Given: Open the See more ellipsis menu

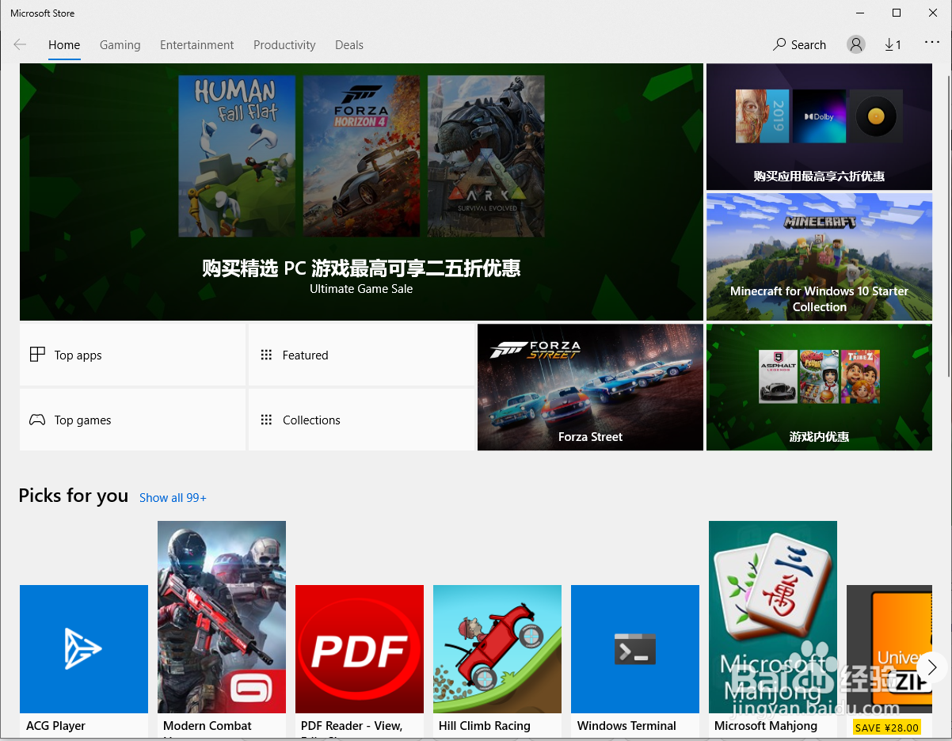Looking at the screenshot, I should pos(931,43).
